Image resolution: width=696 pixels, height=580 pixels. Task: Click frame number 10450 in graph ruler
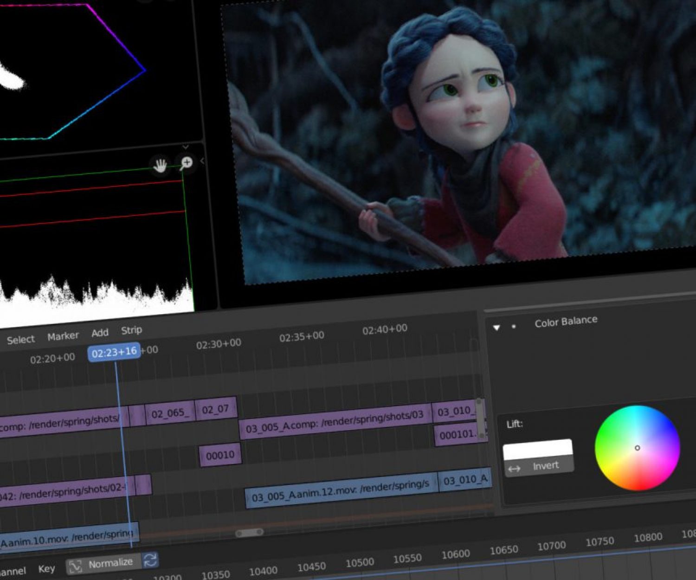point(311,567)
